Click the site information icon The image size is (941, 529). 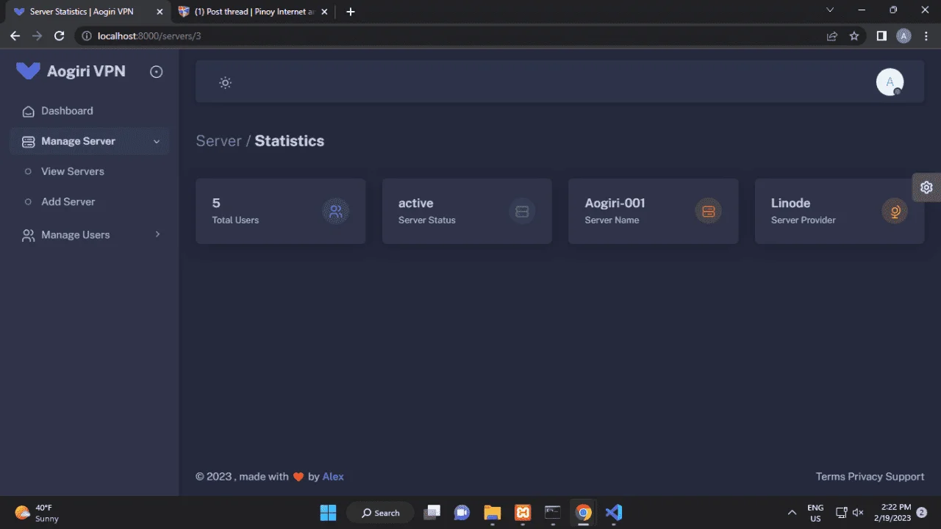tap(87, 35)
